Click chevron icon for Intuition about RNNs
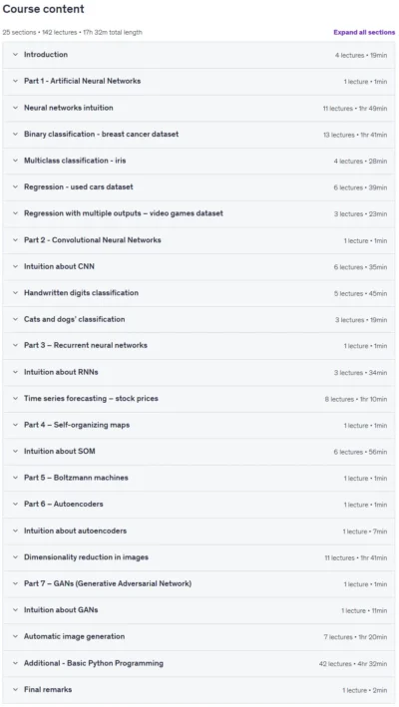The width and height of the screenshot is (399, 707). click(15, 372)
